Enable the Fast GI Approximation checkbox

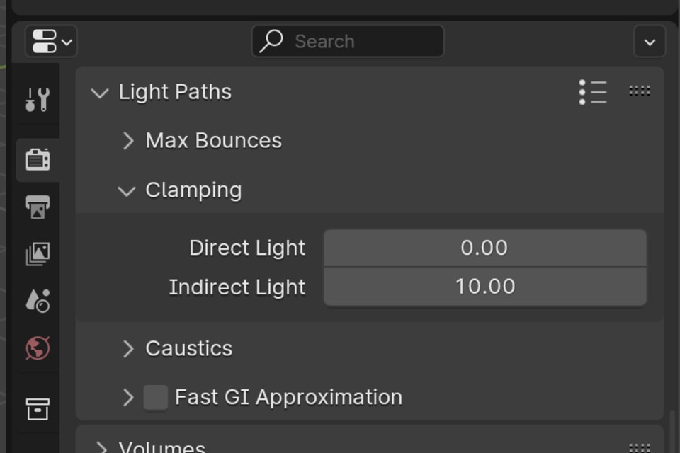click(155, 397)
